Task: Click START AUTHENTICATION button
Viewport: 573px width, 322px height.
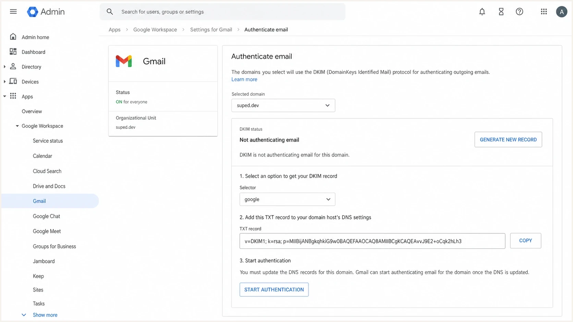Action: 274,289
